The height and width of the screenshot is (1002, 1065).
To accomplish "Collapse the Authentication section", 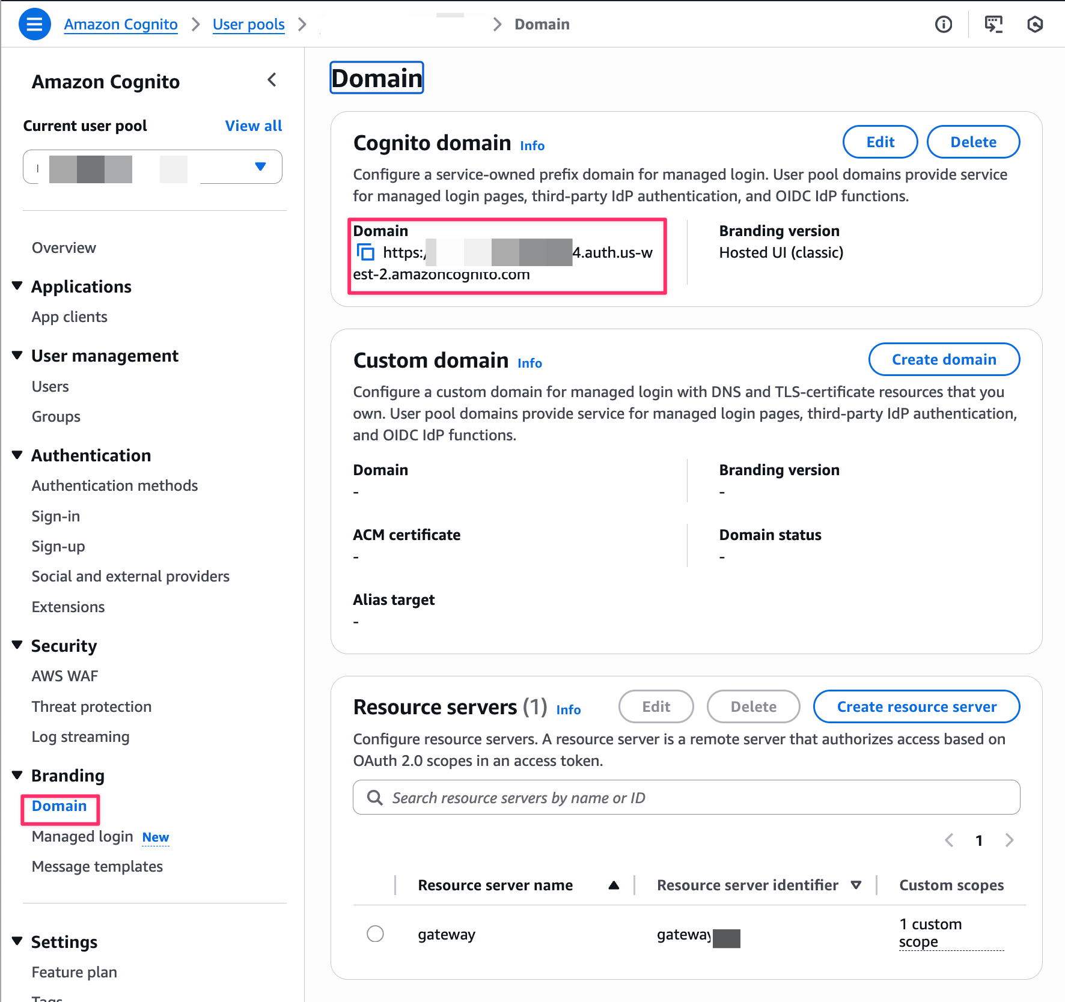I will (17, 455).
